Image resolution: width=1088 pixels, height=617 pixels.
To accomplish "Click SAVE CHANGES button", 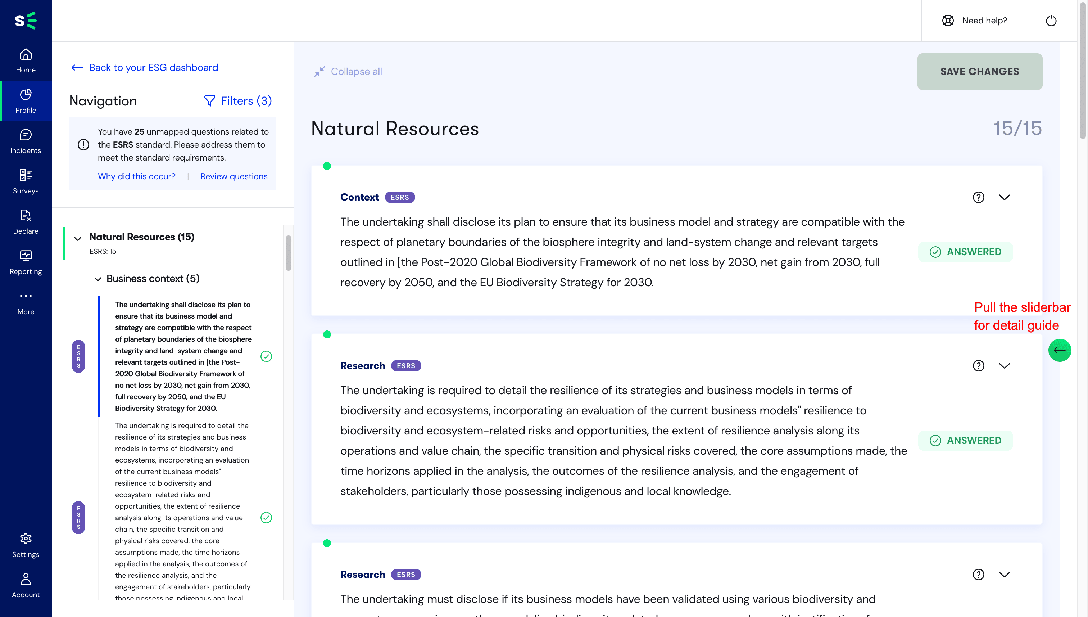I will pos(980,72).
